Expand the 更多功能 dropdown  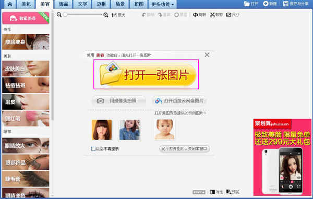162,4
